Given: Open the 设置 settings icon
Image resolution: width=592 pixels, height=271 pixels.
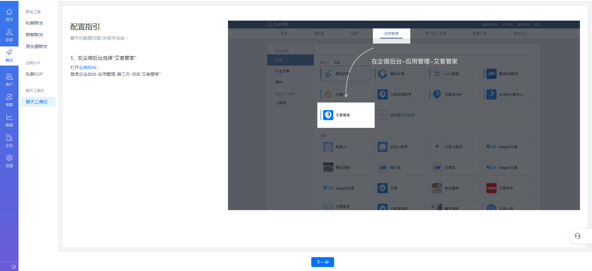Looking at the screenshot, I should (9, 158).
